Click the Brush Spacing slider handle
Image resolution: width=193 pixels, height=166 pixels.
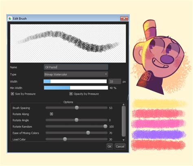point(77,108)
